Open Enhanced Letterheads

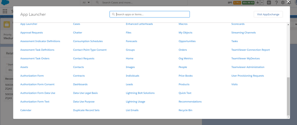pos(139,24)
